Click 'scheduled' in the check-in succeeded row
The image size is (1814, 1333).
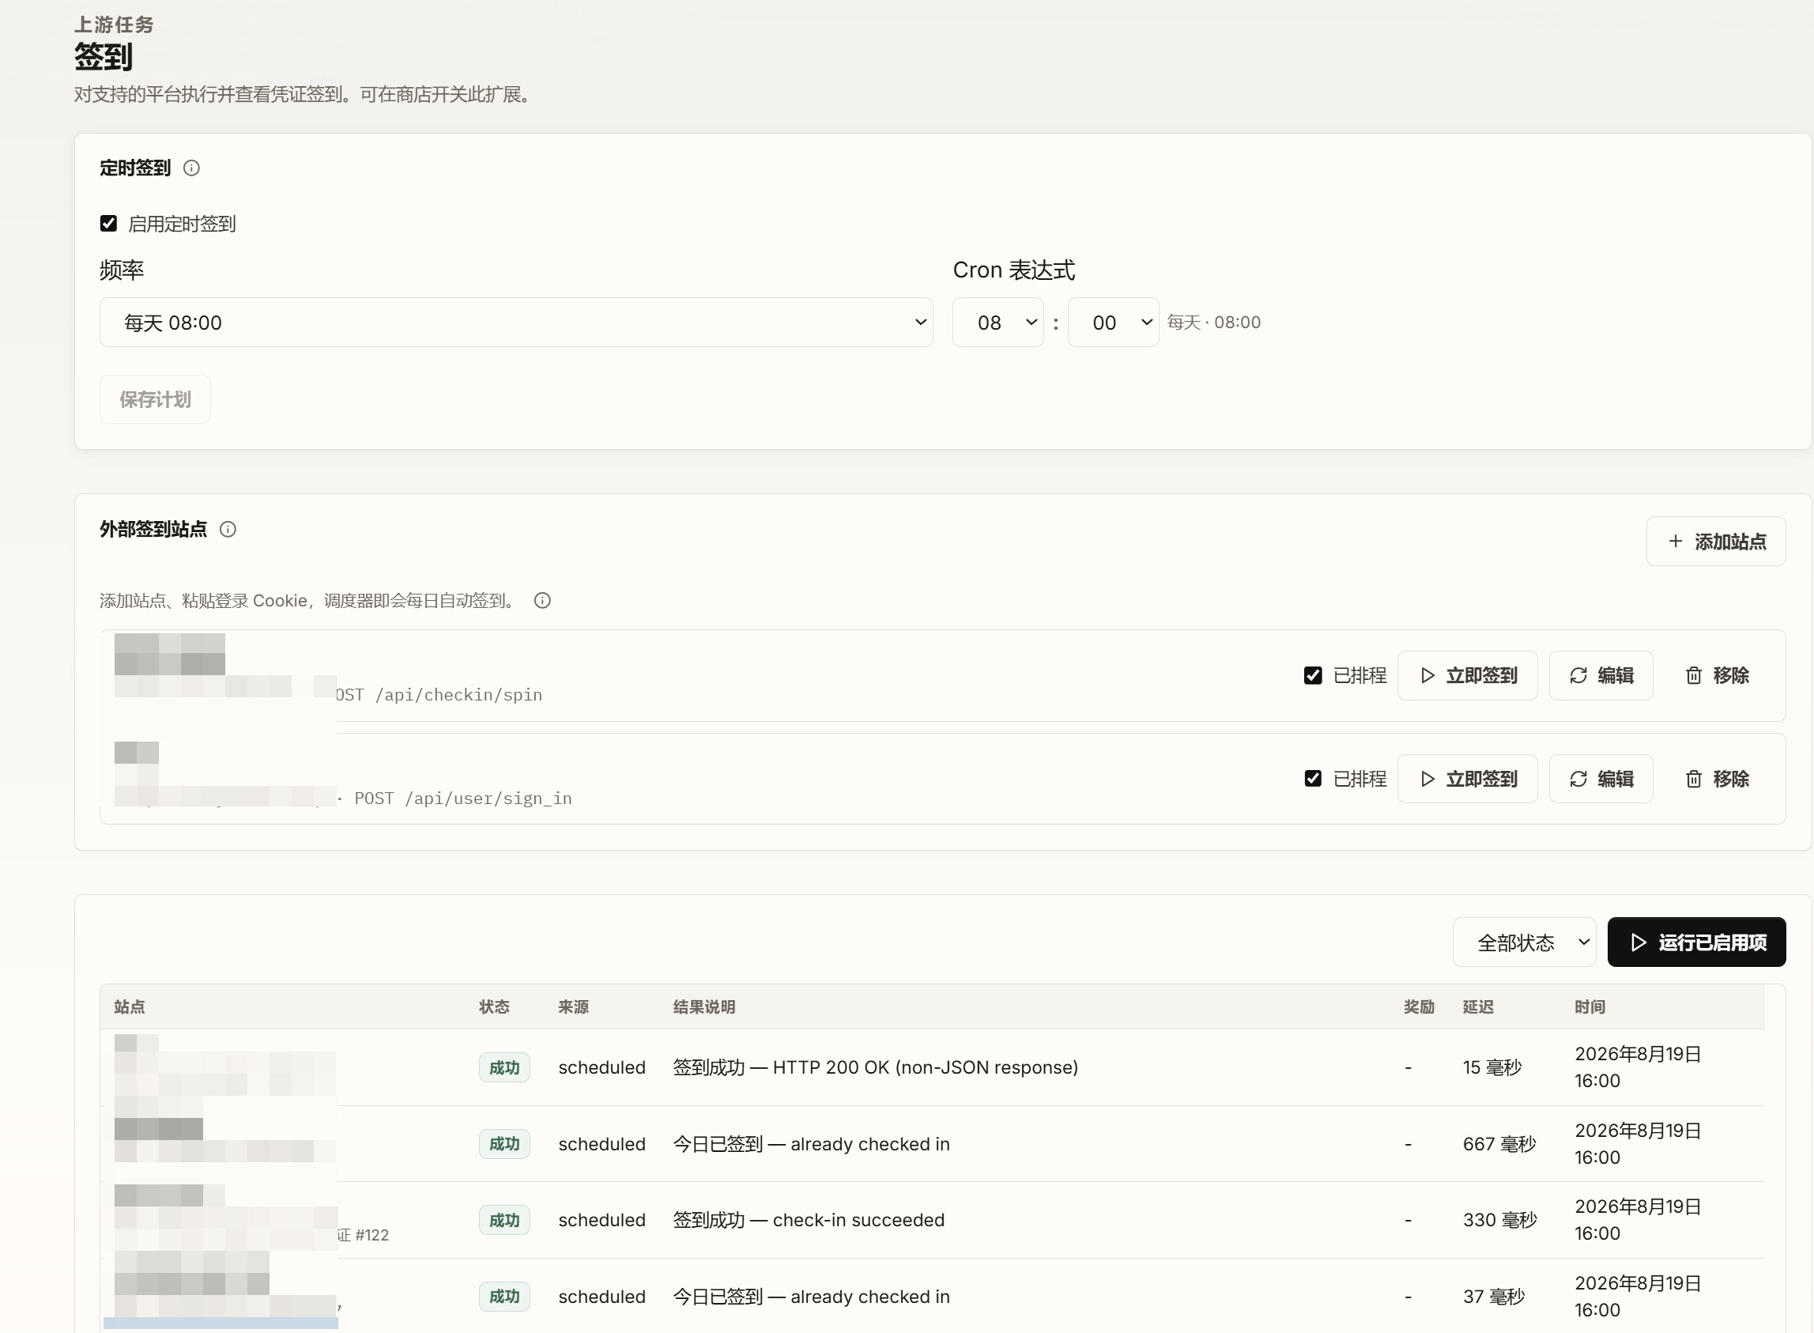pyautogui.click(x=602, y=1220)
